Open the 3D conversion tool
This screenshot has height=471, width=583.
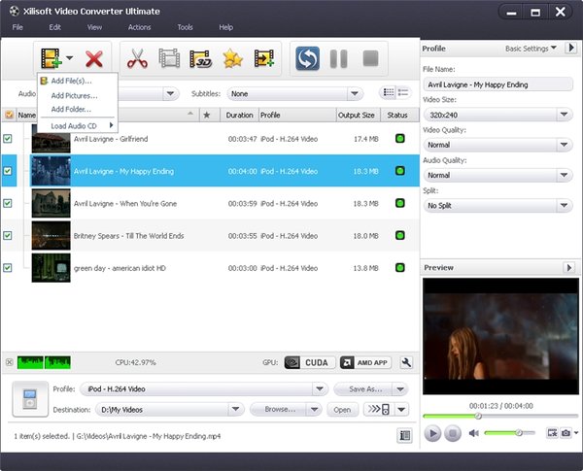pyautogui.click(x=201, y=59)
